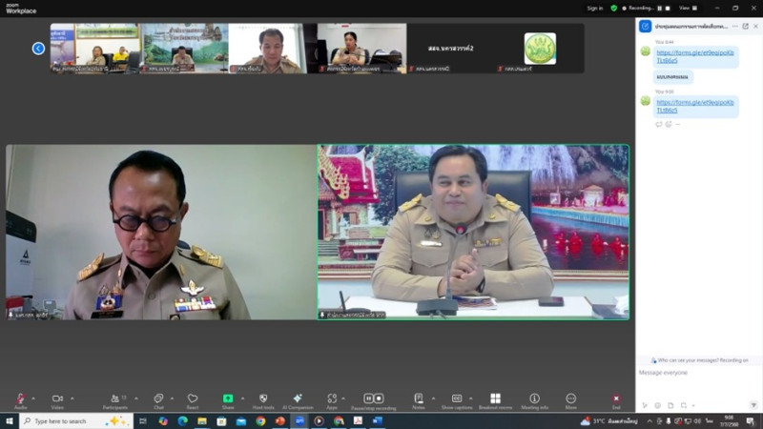This screenshot has height=429, width=763.
Task: Select the active speaker video with green border
Action: pyautogui.click(x=473, y=232)
